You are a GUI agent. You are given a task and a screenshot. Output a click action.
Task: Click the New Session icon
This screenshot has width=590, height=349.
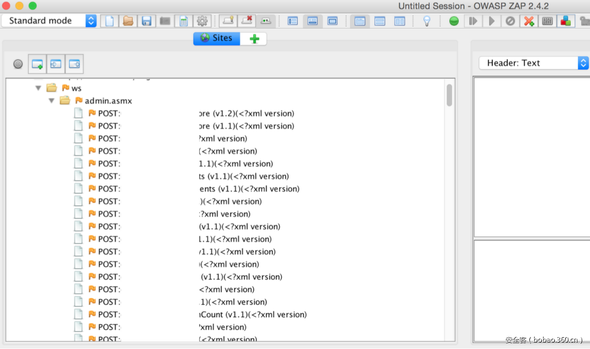click(x=109, y=21)
